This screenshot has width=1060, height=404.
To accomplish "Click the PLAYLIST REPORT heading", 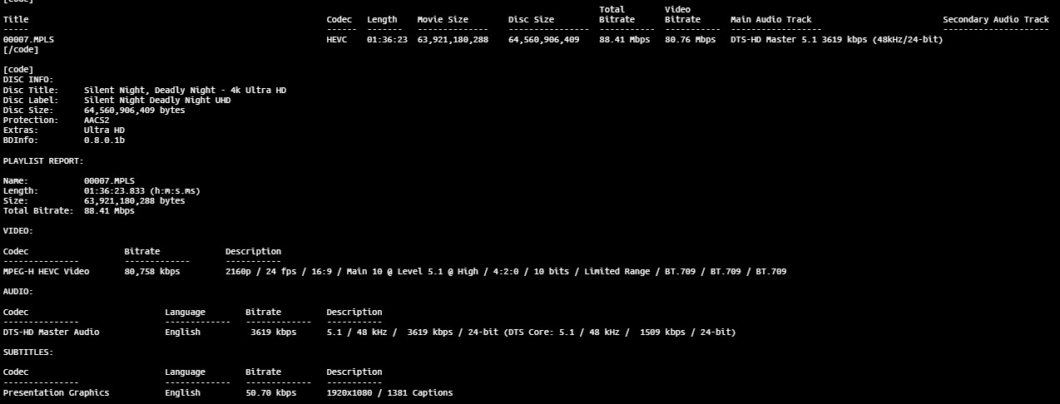I will 43,160.
